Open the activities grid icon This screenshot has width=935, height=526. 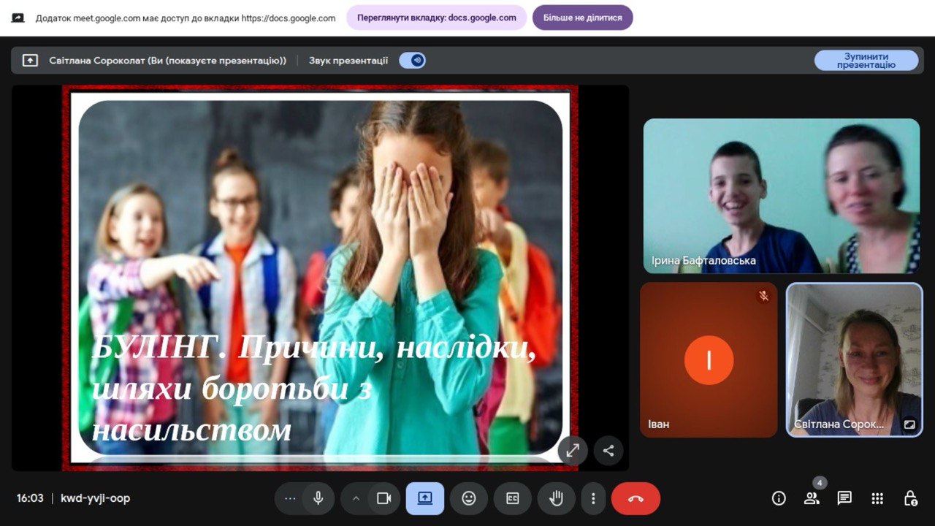coord(877,498)
